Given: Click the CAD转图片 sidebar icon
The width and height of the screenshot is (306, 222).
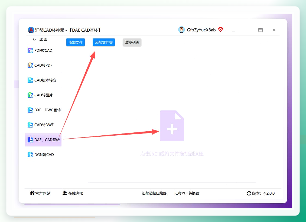Looking at the screenshot, I should point(30,95).
